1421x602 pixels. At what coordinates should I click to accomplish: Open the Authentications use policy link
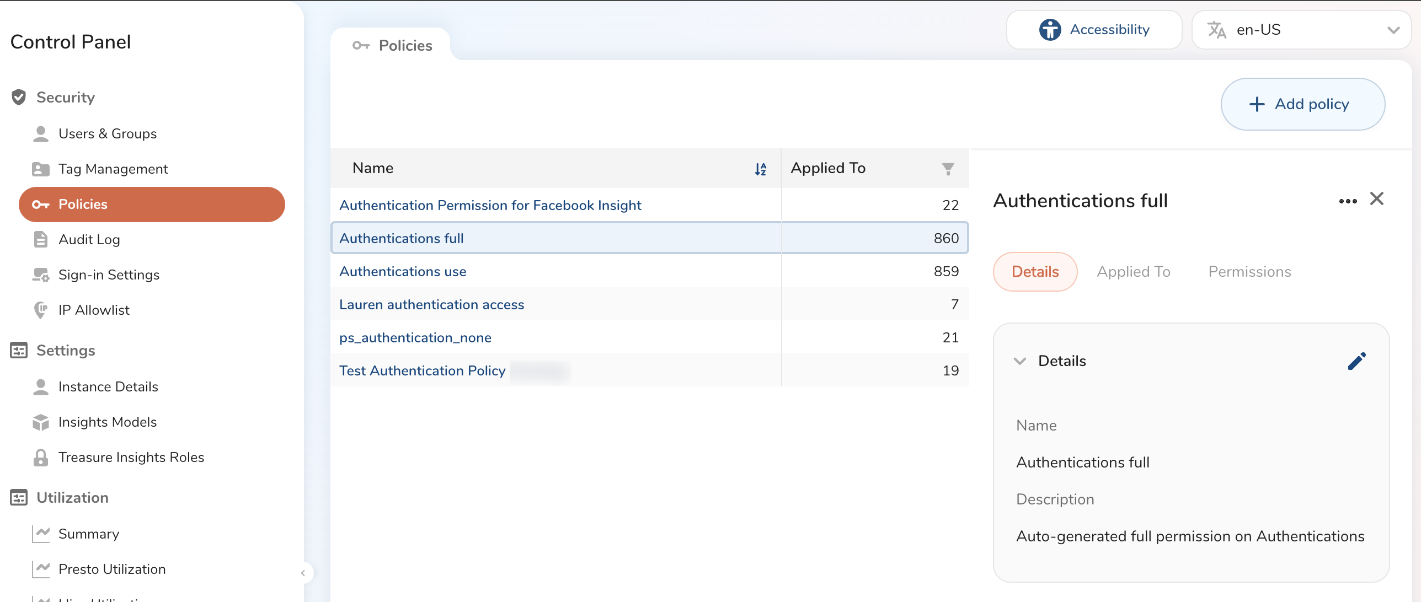click(403, 271)
